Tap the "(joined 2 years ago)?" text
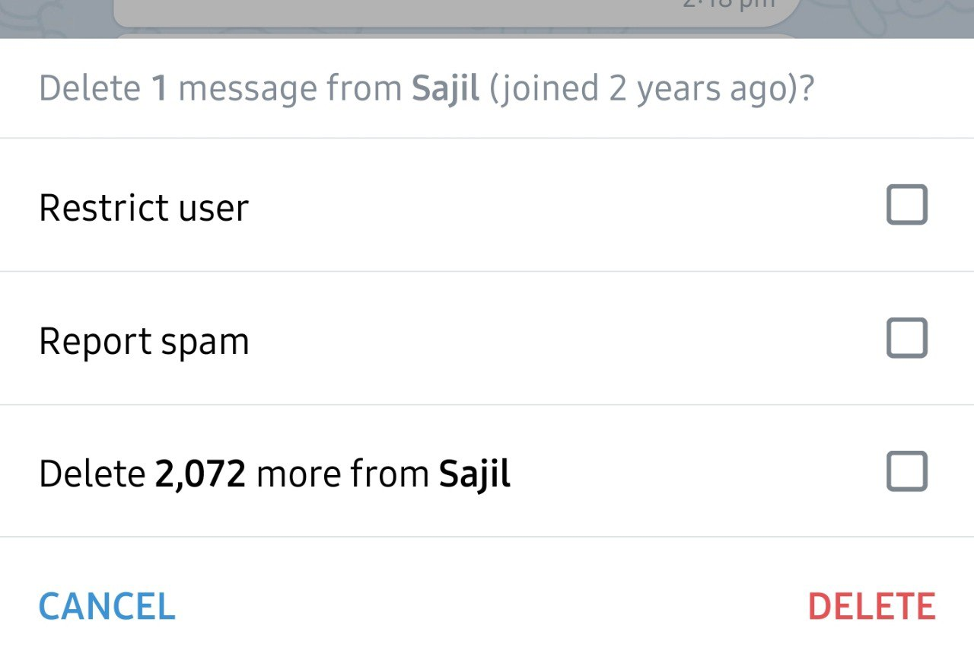Image resolution: width=974 pixels, height=670 pixels. pyautogui.click(x=651, y=89)
